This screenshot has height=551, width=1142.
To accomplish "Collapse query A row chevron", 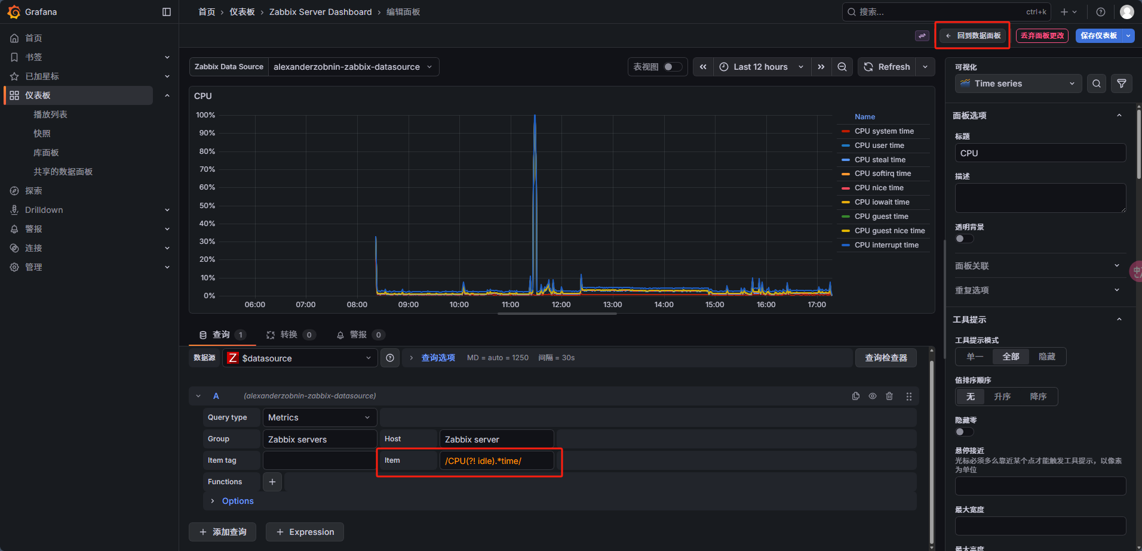I will point(198,396).
